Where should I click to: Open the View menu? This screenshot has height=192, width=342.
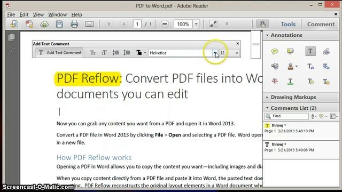coord(38,14)
